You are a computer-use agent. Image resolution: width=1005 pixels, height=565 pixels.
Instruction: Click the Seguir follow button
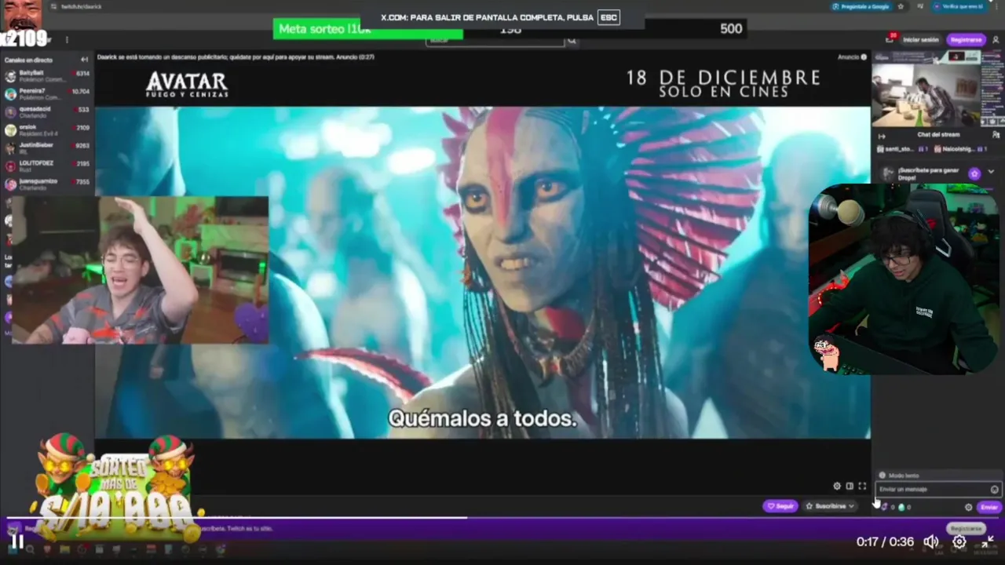780,506
